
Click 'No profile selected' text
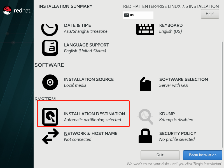coord(177,139)
